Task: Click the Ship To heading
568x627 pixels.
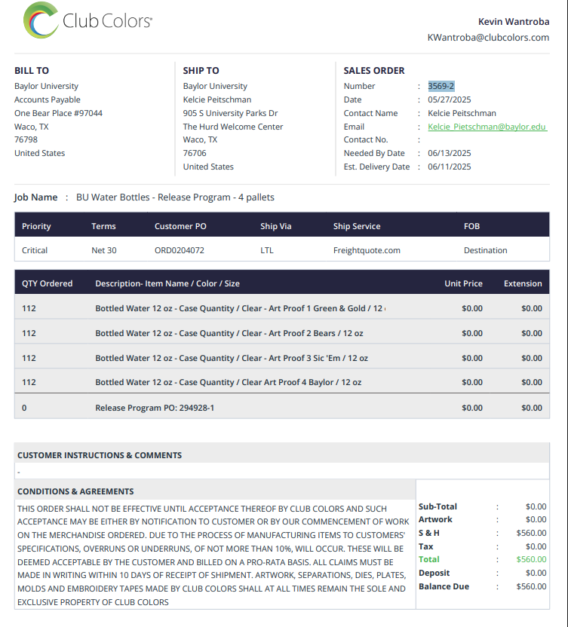Action: (201, 70)
